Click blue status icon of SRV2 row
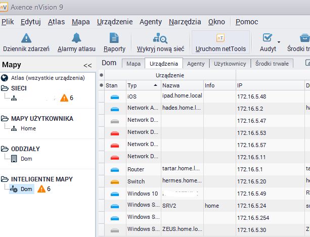The image size is (310, 237). tap(115, 206)
